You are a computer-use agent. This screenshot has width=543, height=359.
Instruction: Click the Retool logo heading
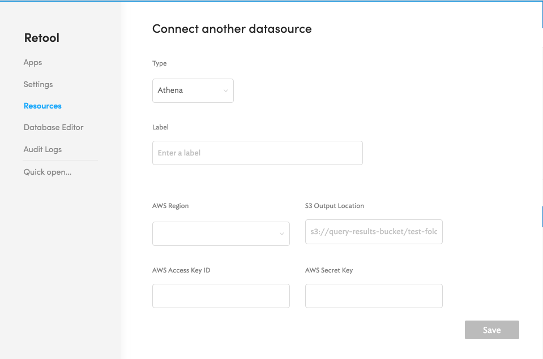41,38
